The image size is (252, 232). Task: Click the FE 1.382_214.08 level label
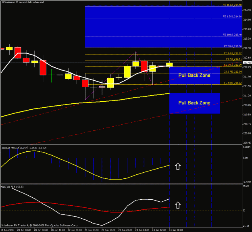click(232, 17)
